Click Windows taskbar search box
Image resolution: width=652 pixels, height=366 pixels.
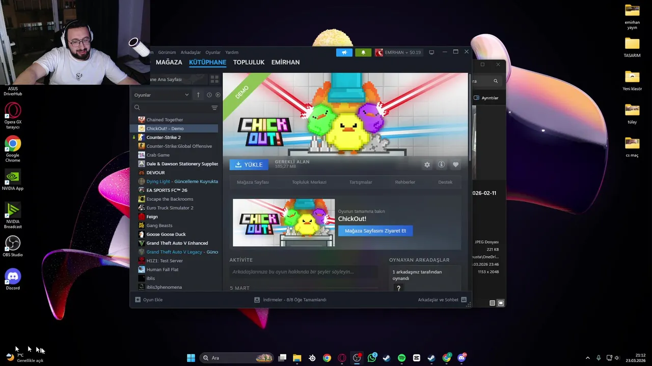pos(237,358)
